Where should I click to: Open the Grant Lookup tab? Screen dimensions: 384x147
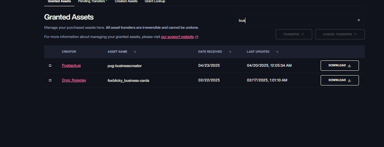pos(155,1)
